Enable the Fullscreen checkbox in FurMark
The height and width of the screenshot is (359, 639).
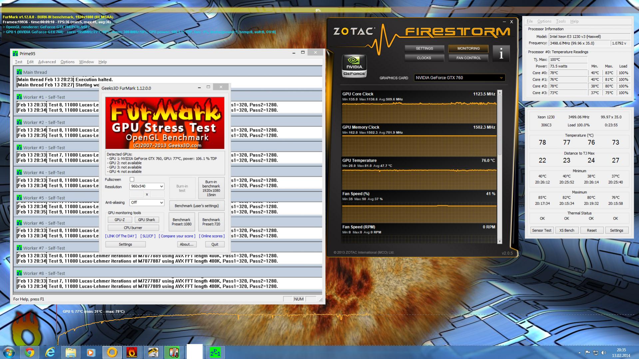pyautogui.click(x=132, y=179)
